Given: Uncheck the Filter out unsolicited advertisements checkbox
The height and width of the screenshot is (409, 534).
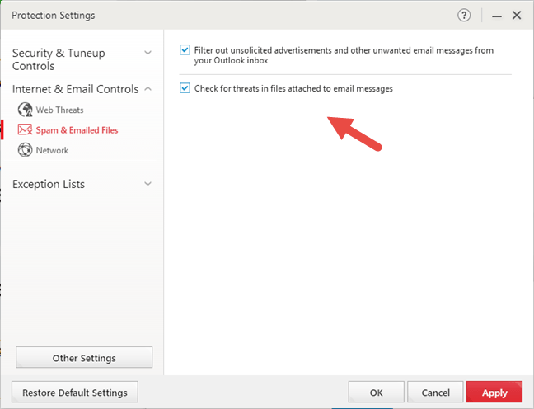Looking at the screenshot, I should 185,50.
